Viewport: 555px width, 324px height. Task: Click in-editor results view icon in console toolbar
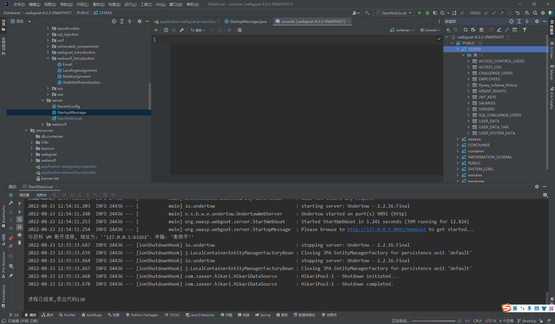(x=239, y=30)
